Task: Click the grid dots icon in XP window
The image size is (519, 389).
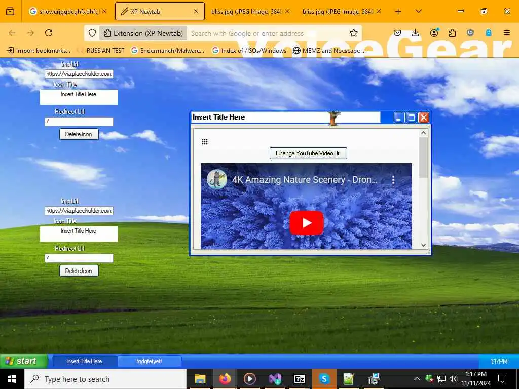Action: click(205, 142)
